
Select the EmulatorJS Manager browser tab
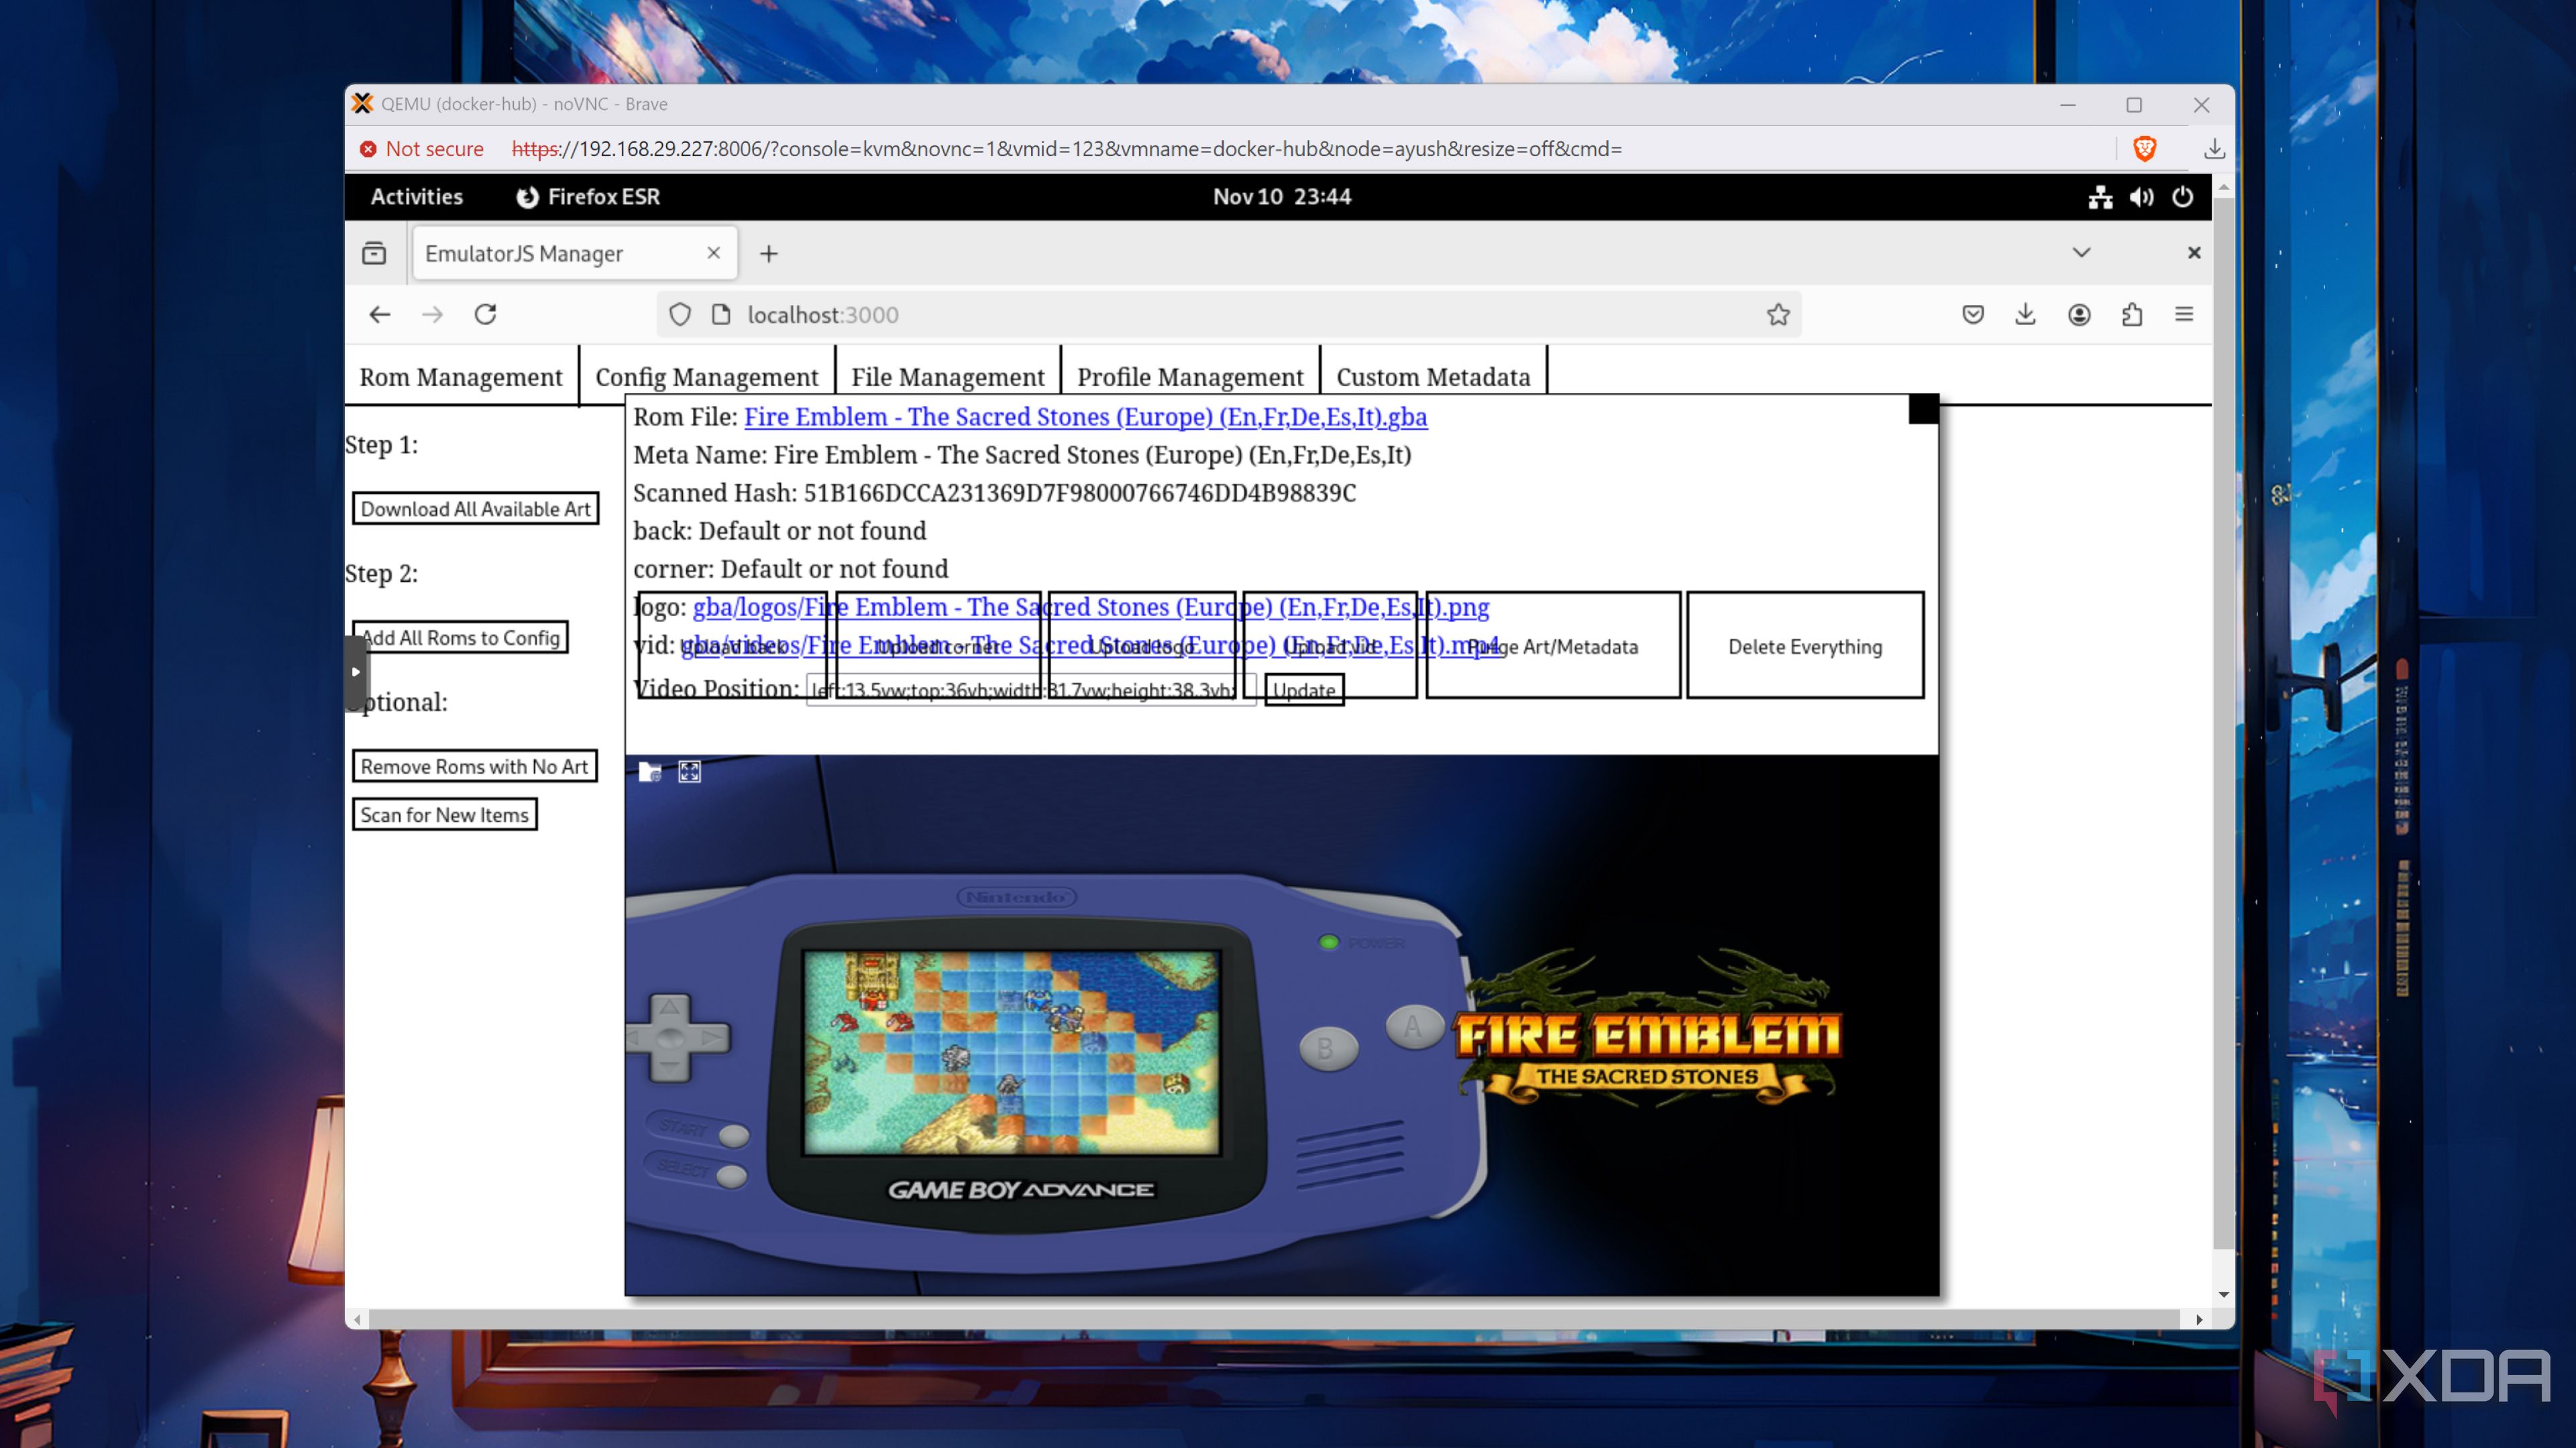pos(575,253)
